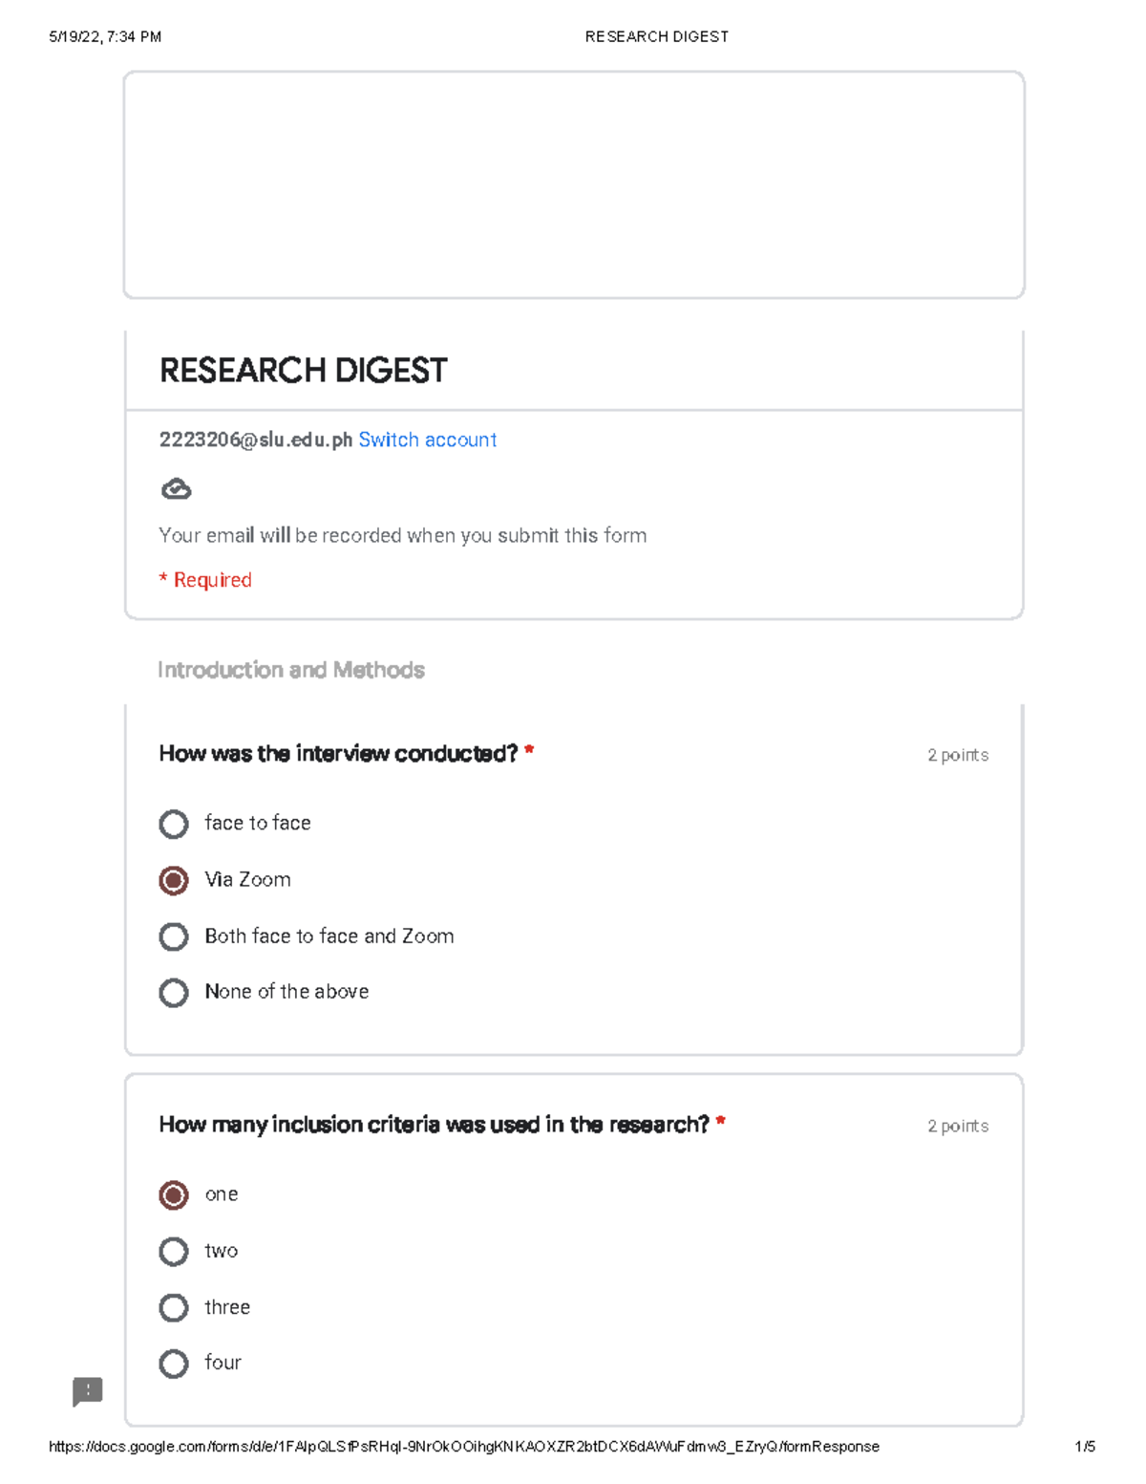Click the red '* Required' notice
Screen dimensions: 1146x1484
205,580
